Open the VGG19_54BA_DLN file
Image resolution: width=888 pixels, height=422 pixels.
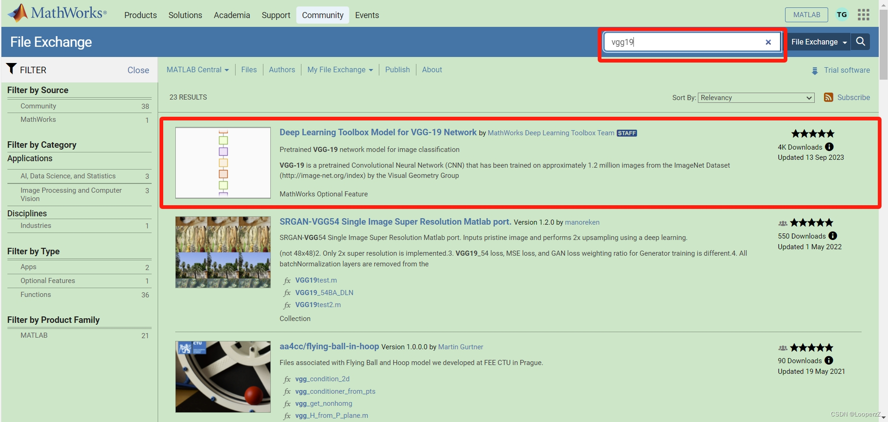(x=324, y=293)
